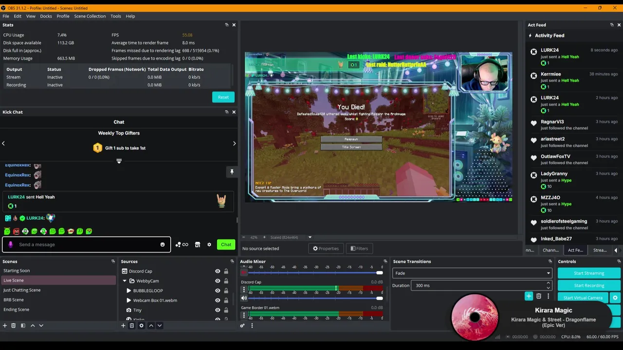Open scene filters icon in Scenes toolbar

23,325
